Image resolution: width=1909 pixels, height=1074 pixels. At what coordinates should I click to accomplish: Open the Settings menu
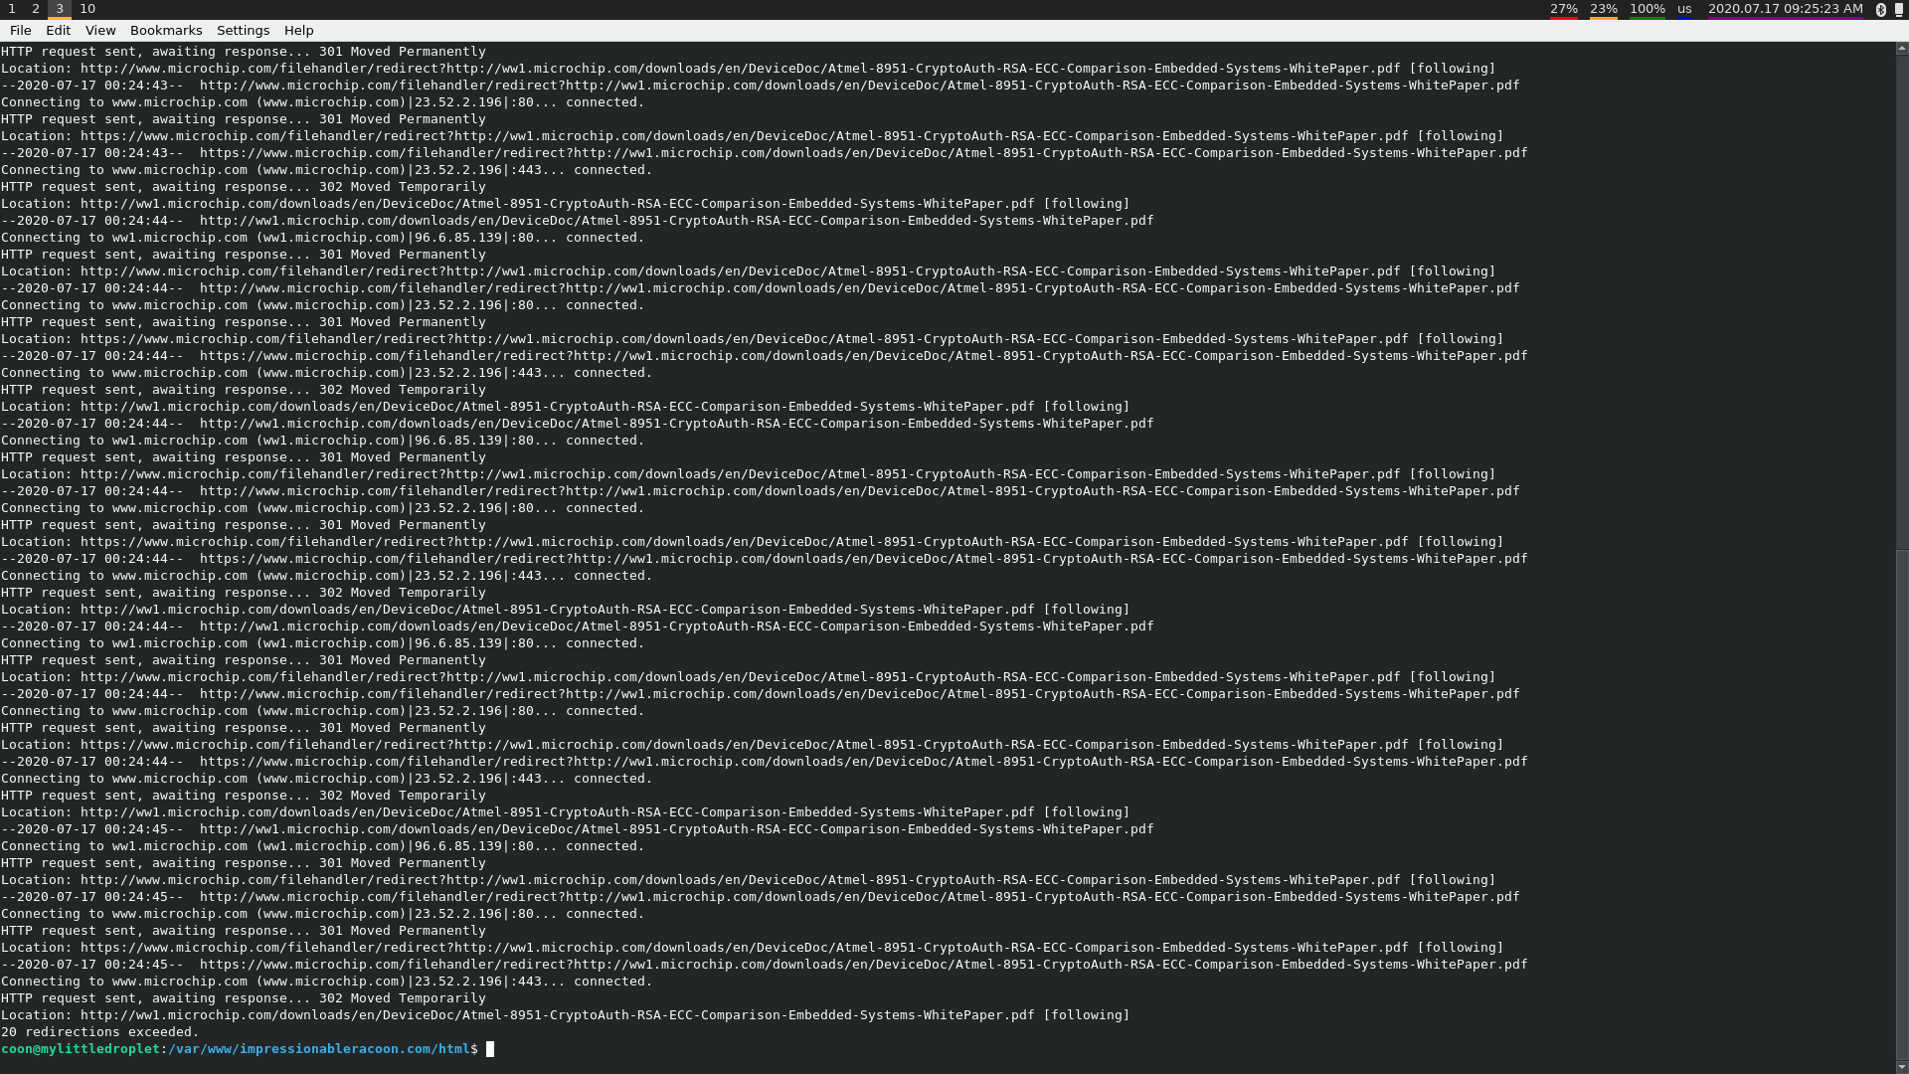point(243,31)
